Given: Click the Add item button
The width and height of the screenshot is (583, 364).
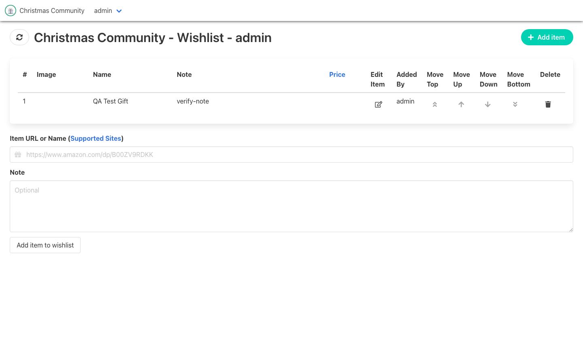Looking at the screenshot, I should tap(547, 37).
